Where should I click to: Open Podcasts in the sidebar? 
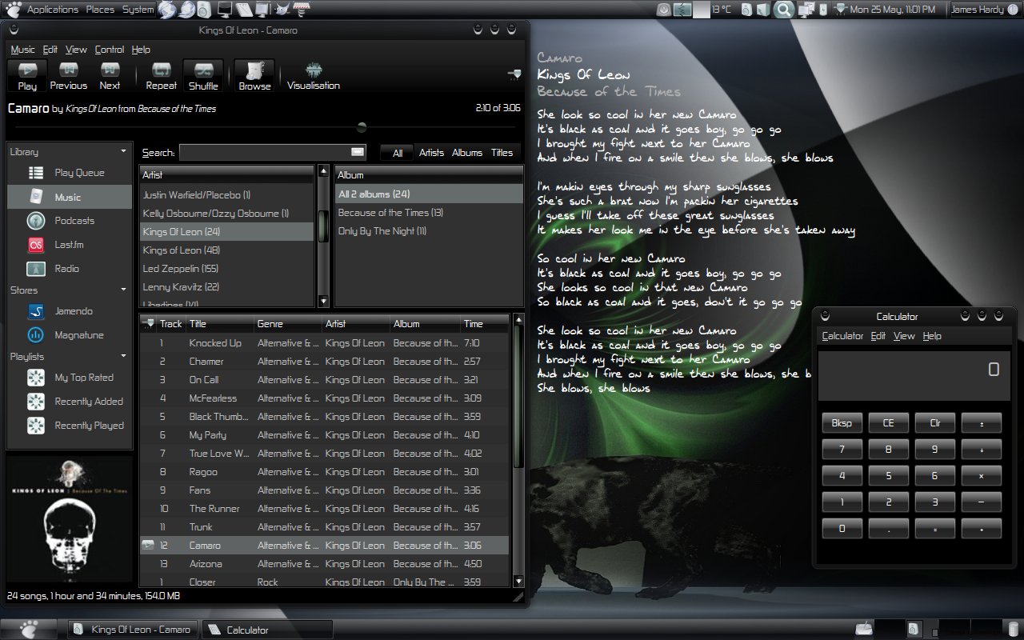pos(69,221)
